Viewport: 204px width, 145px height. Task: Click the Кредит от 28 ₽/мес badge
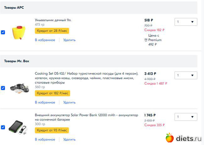point(52,31)
